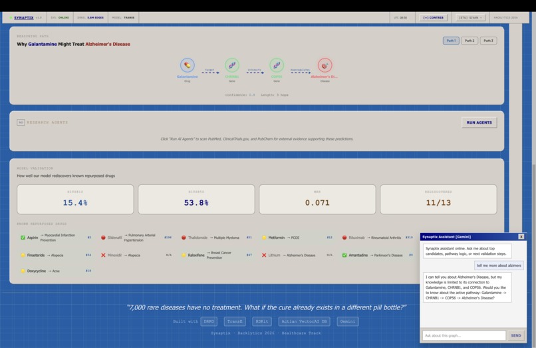Click the RUN AGENTS button
The image size is (536, 348).
click(x=479, y=122)
